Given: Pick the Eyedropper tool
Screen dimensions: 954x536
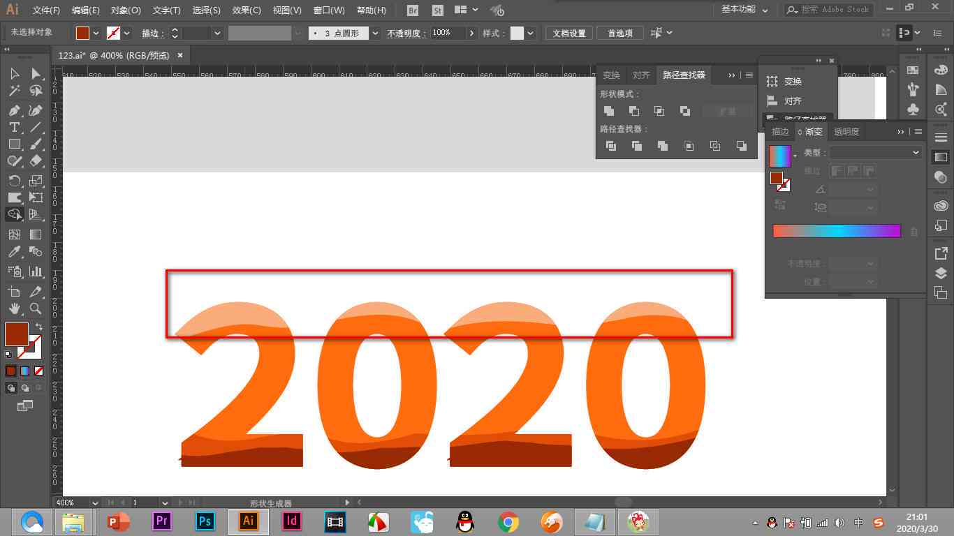Looking at the screenshot, I should tap(14, 251).
